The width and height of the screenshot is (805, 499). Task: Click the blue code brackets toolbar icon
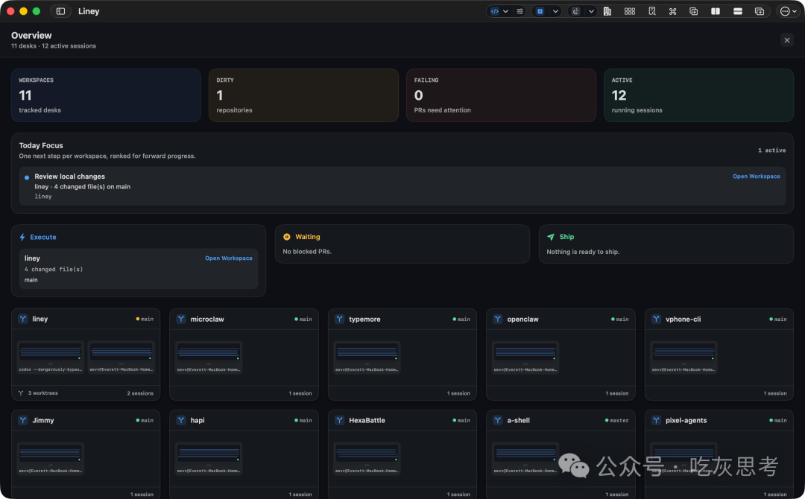click(x=494, y=11)
